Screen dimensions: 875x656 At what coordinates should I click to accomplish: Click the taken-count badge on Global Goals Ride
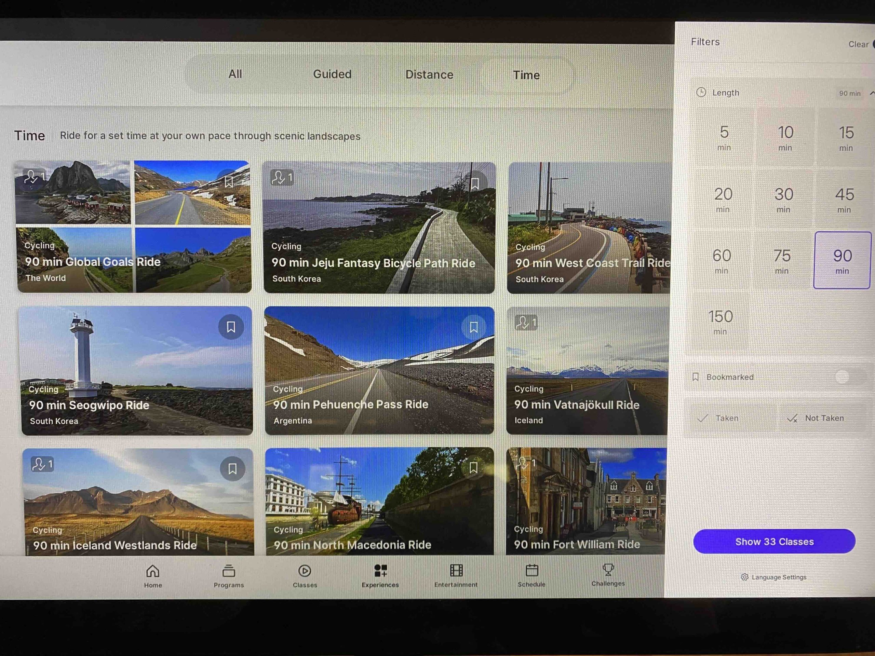pos(34,176)
